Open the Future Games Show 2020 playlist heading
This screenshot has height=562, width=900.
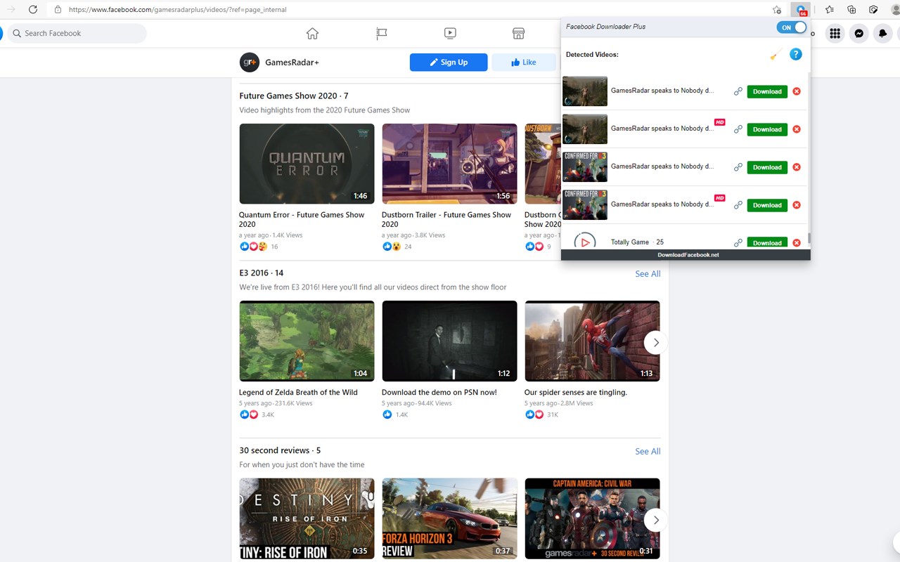point(294,96)
